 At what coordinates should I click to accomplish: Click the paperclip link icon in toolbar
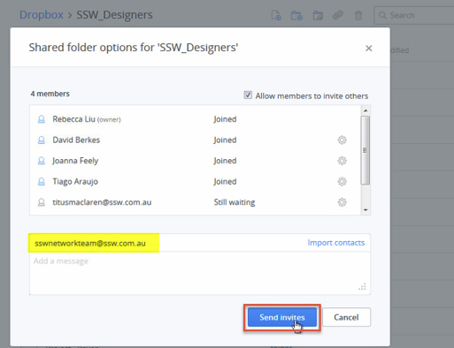coord(338,15)
